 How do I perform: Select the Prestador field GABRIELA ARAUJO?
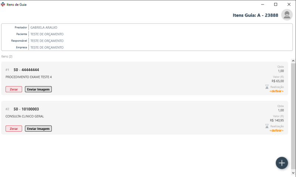click(x=44, y=27)
